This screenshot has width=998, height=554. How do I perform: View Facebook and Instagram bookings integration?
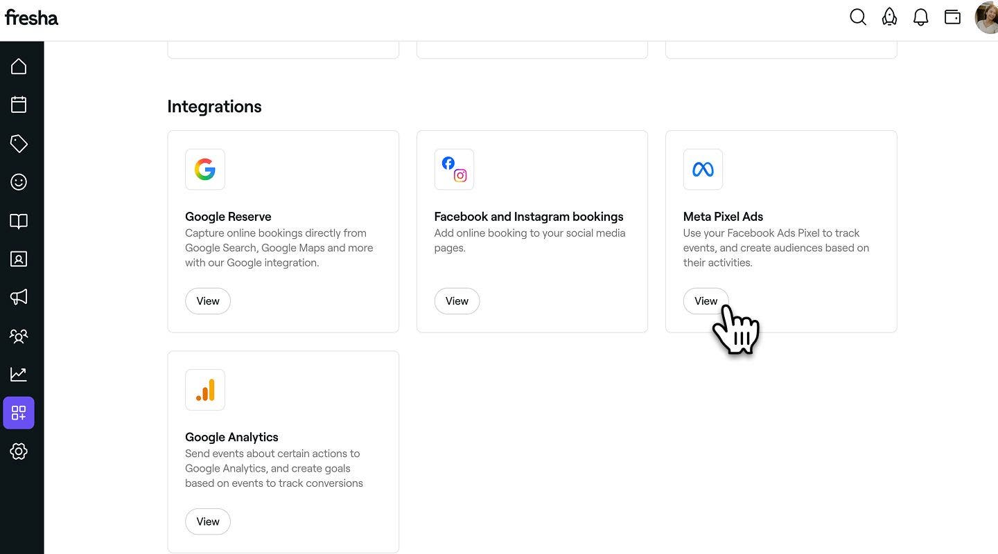(457, 301)
